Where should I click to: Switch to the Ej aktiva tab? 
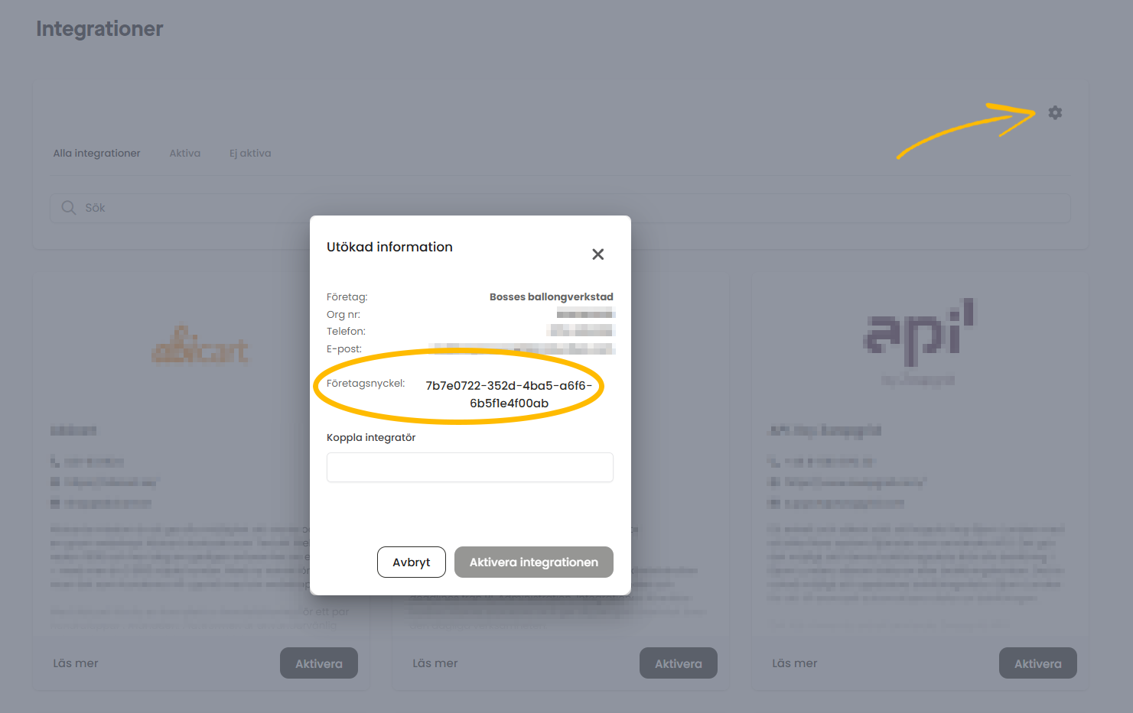250,153
